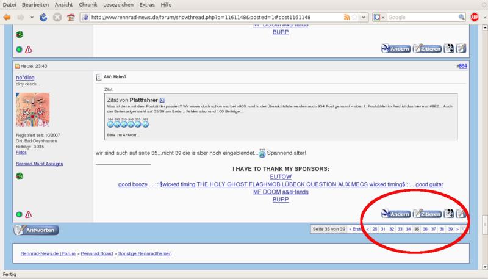Click the browser back arrow button

[x=9, y=17]
